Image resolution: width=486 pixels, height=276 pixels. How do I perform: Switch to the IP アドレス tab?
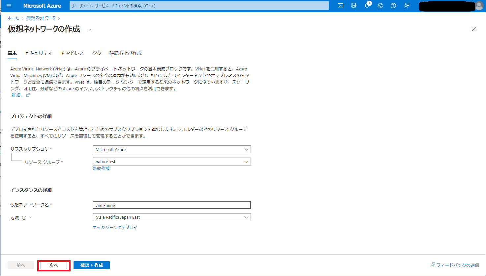tap(72, 53)
